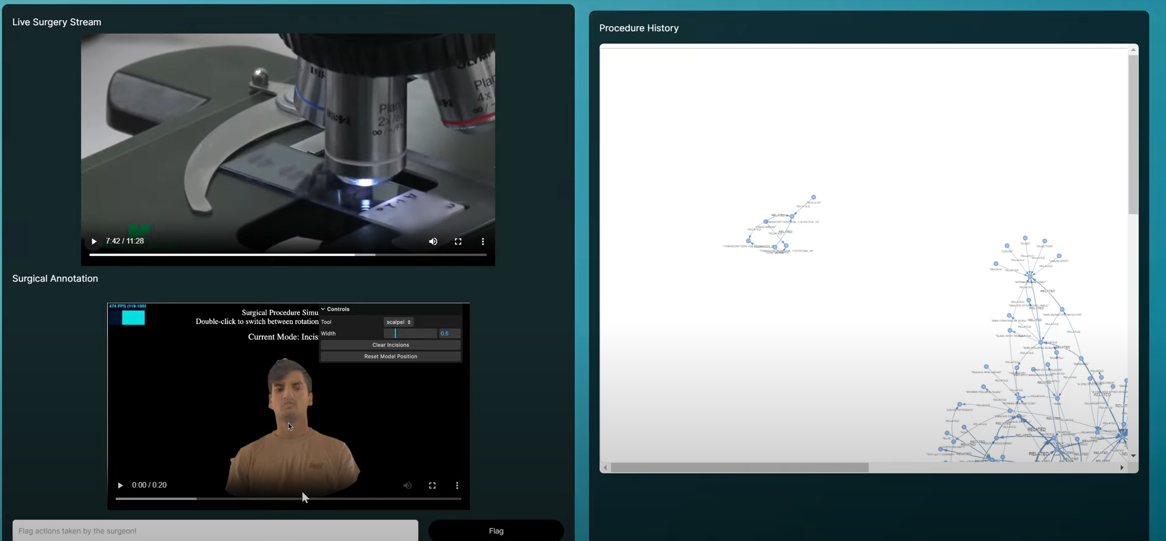This screenshot has height=541, width=1166.
Task: Click the annotation video volume icon
Action: (407, 485)
